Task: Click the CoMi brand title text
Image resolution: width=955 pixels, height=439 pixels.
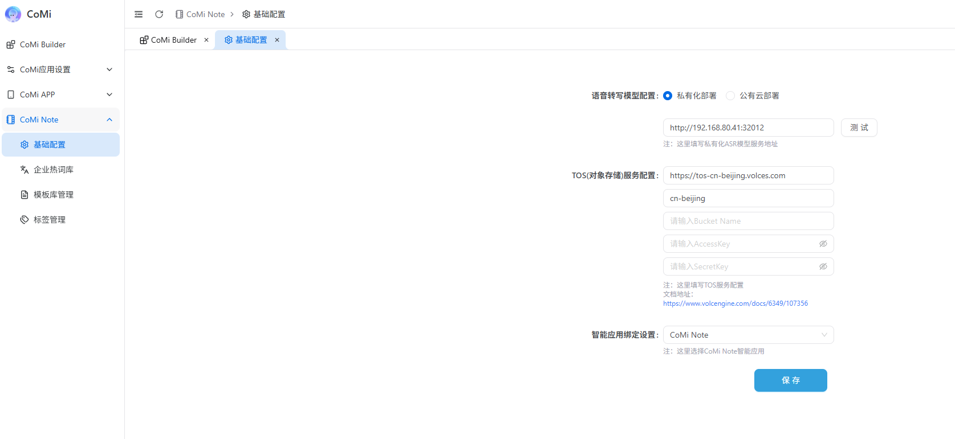Action: pos(39,14)
